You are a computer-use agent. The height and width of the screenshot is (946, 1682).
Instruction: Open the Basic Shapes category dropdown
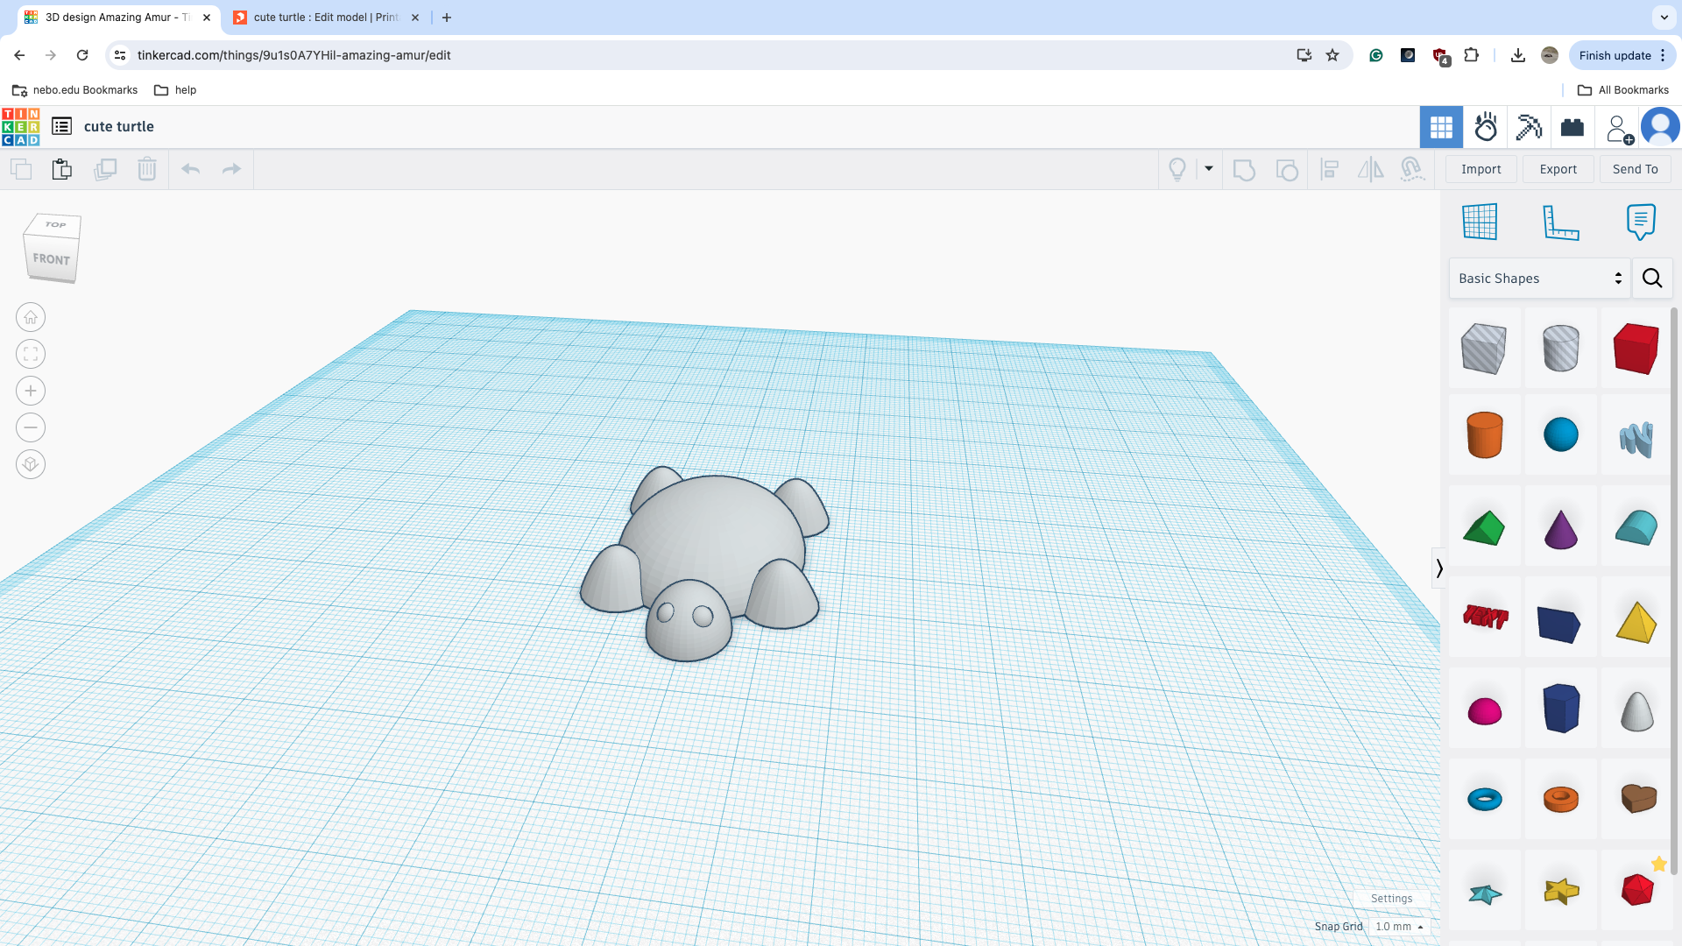(x=1539, y=279)
